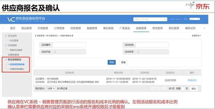
Task: Click the page 1 pagination button
Action: pos(159,89)
